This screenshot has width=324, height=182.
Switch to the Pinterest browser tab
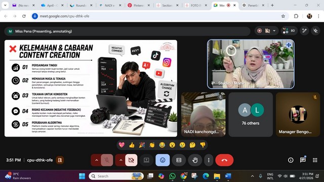[x=139, y=6]
